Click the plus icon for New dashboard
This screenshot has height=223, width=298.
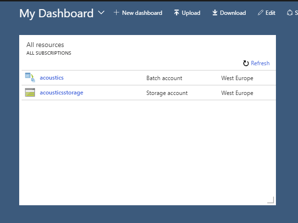pos(116,13)
